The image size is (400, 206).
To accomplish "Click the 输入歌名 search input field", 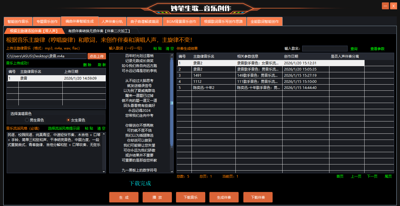I will pyautogui.click(x=324, y=49).
